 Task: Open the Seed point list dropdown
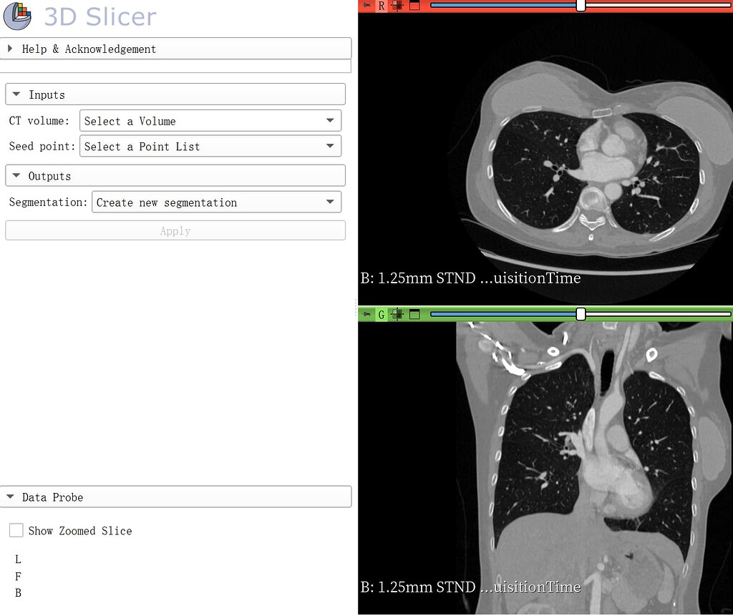coord(210,146)
